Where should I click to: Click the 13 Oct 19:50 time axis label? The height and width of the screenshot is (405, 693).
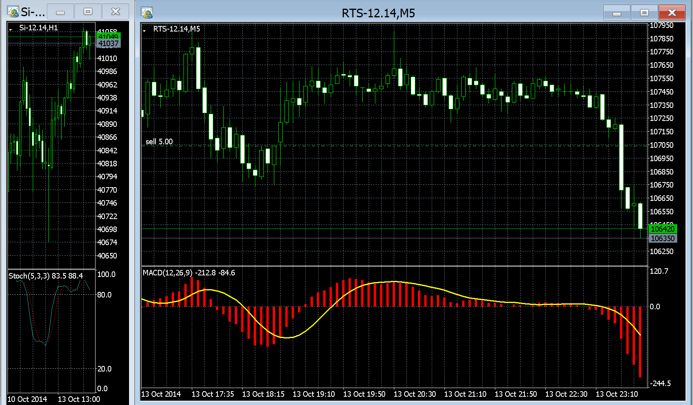tap(364, 394)
